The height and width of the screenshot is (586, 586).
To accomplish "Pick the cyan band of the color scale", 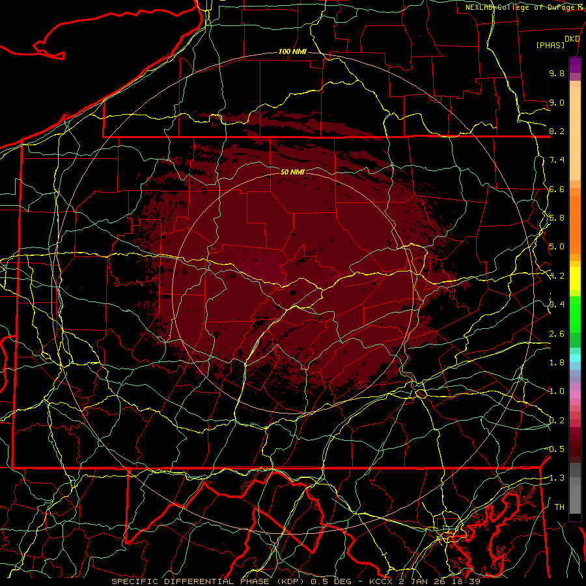I will click(575, 358).
